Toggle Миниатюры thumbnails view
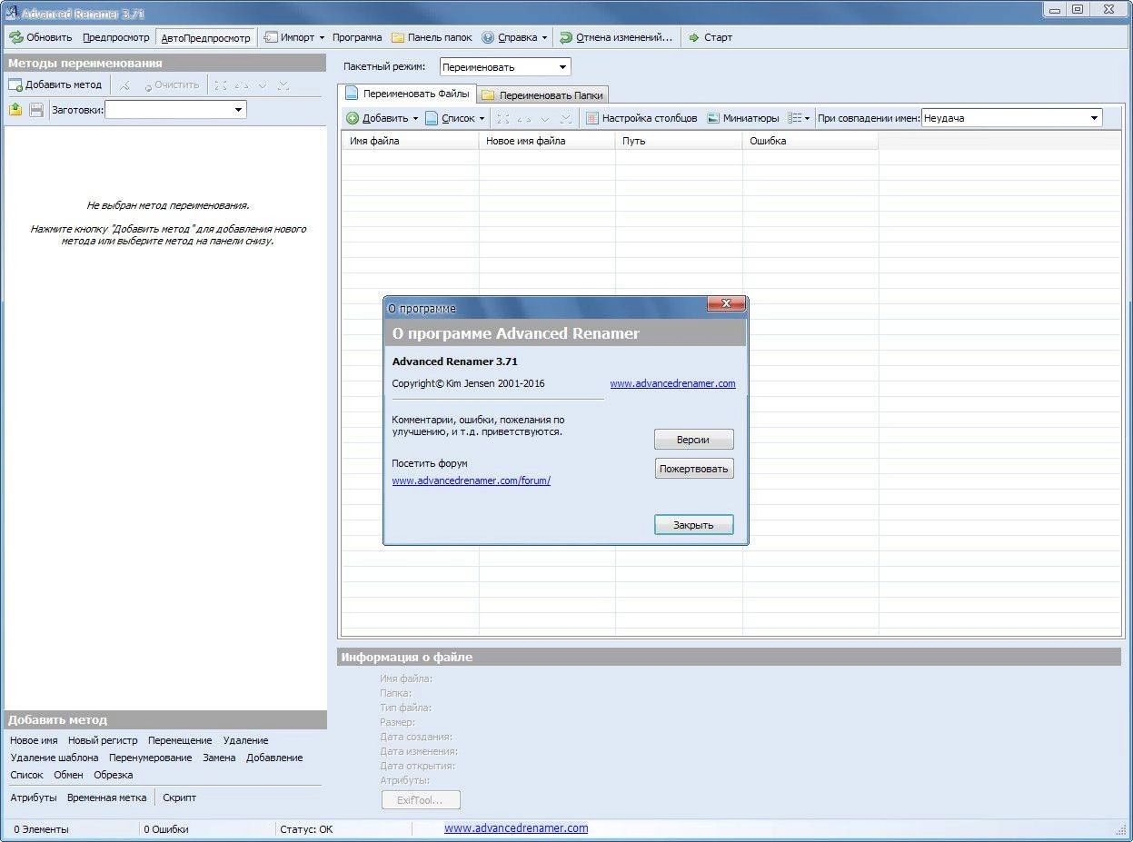 [x=743, y=118]
